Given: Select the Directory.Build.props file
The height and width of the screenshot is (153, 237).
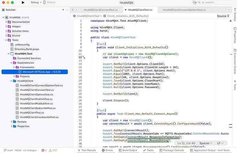Looking at the screenshot, I should click(x=27, y=49).
